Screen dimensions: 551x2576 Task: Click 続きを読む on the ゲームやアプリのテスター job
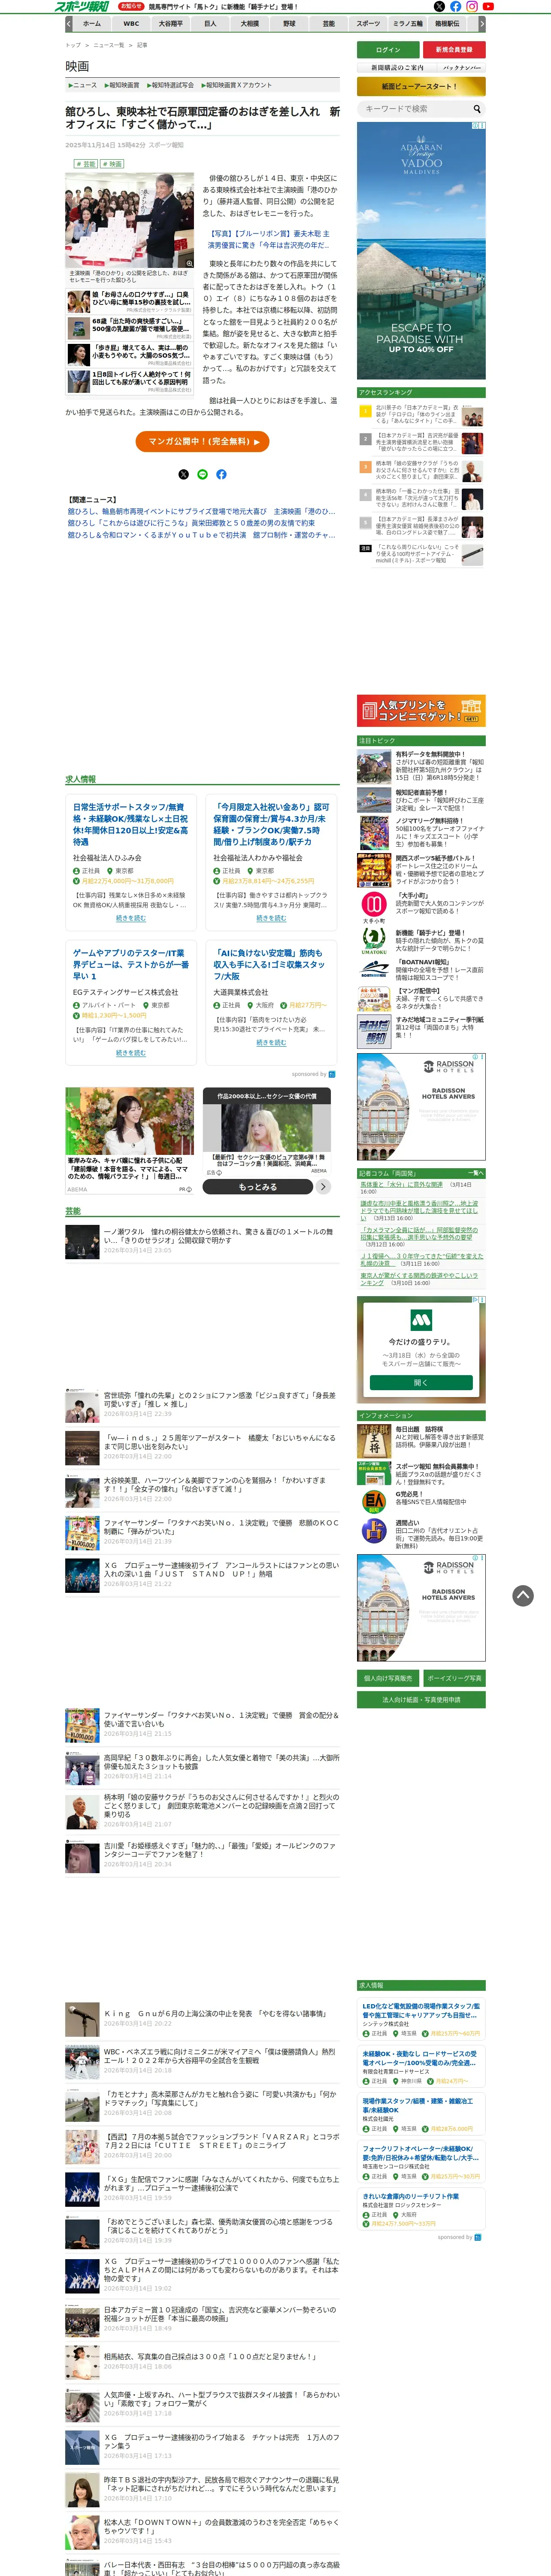pyautogui.click(x=130, y=1053)
